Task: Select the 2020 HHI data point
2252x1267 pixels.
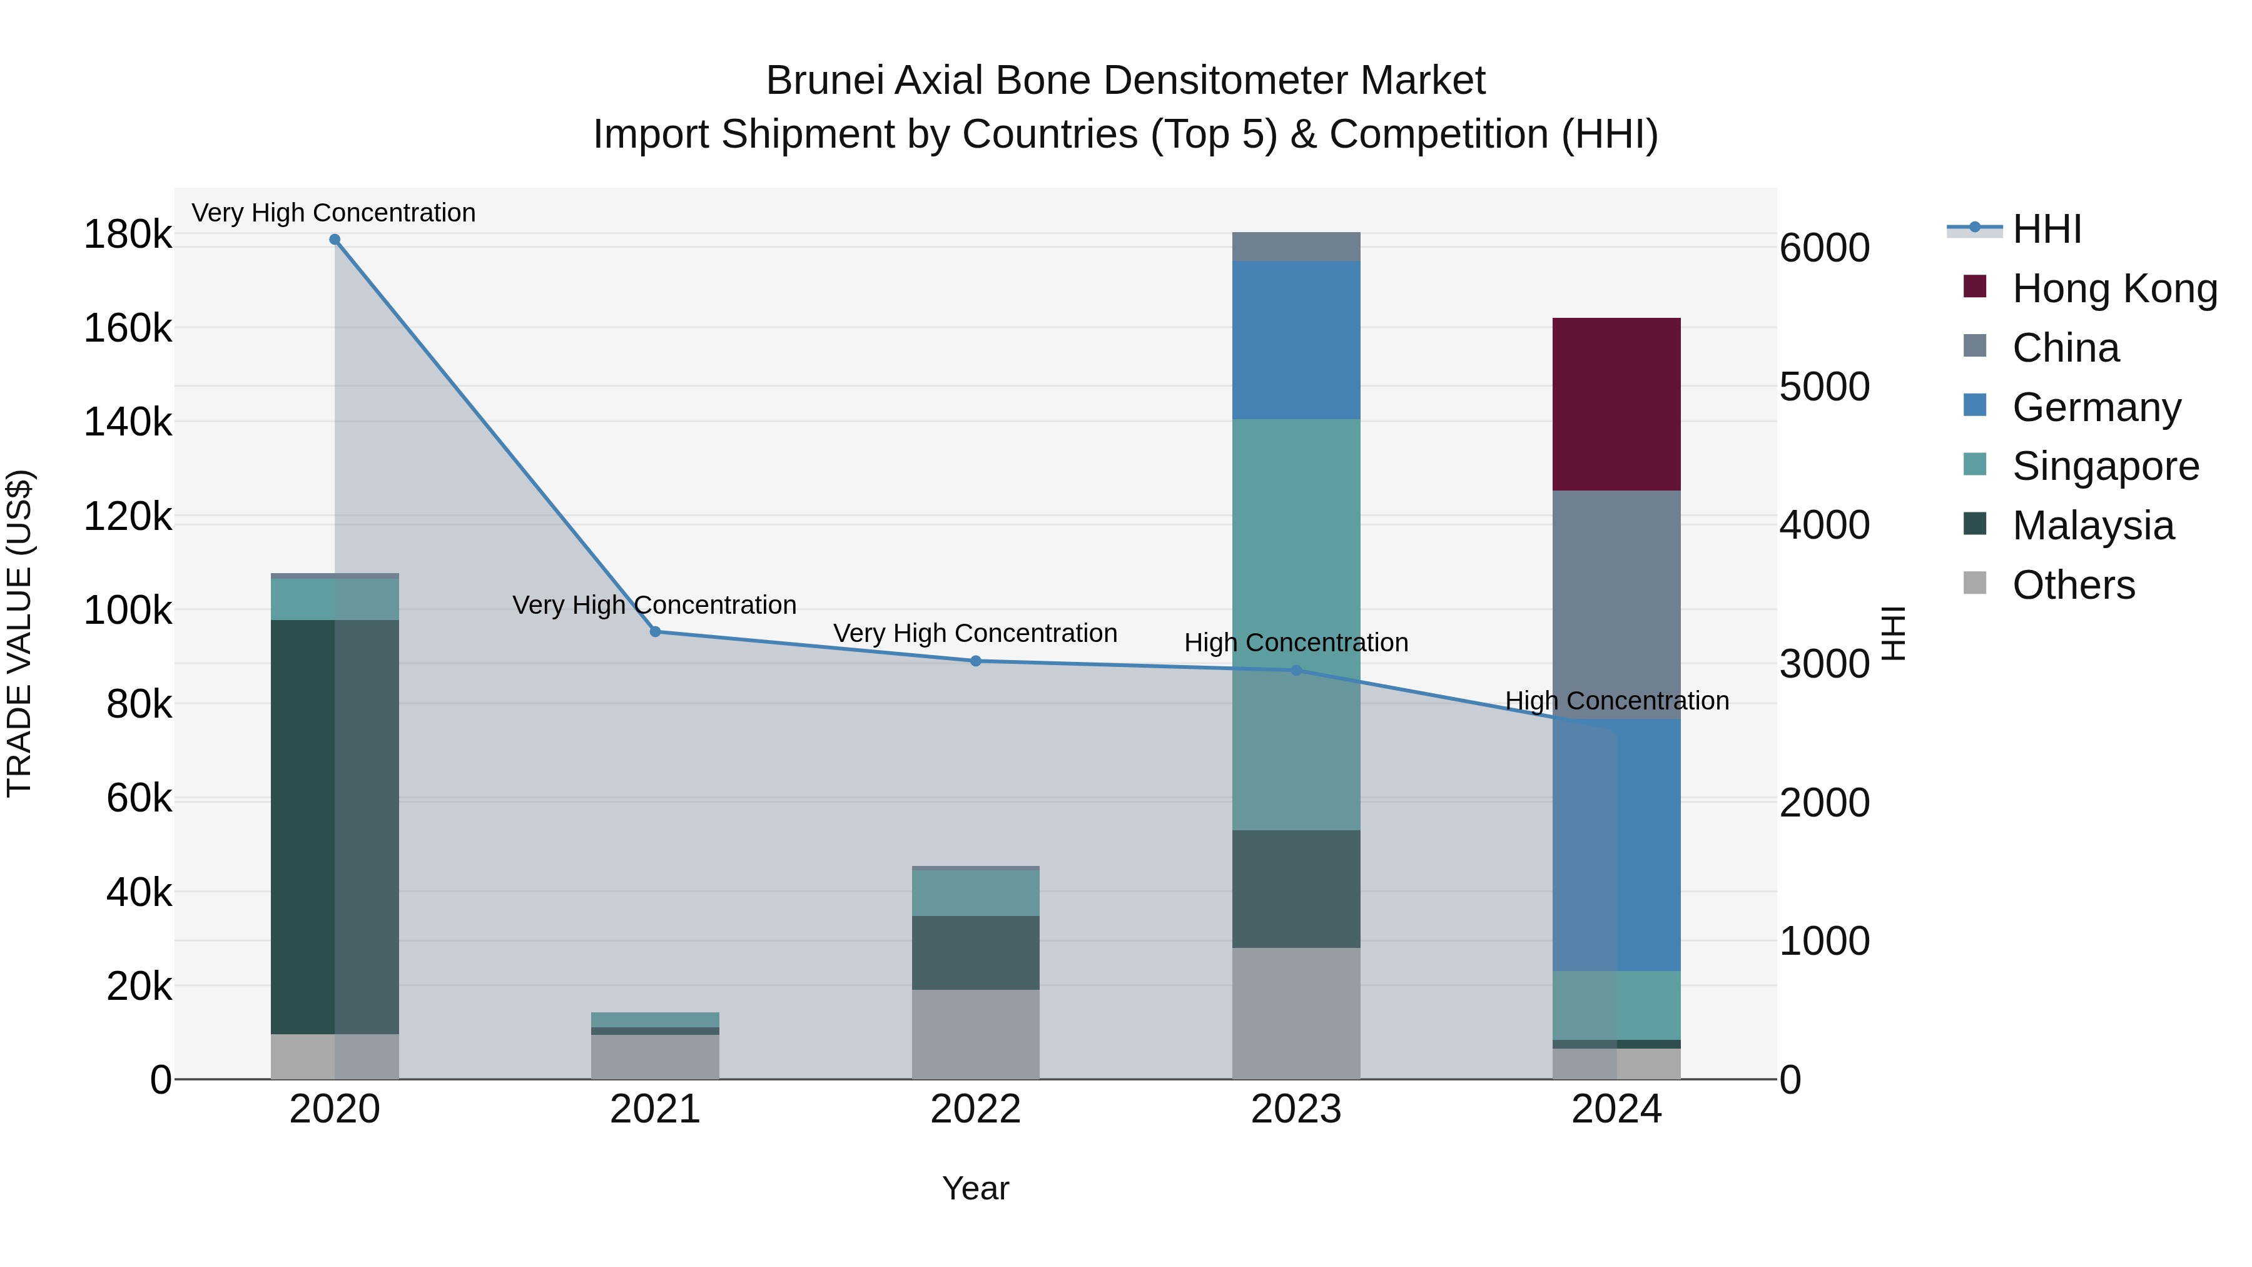Action: [x=335, y=240]
